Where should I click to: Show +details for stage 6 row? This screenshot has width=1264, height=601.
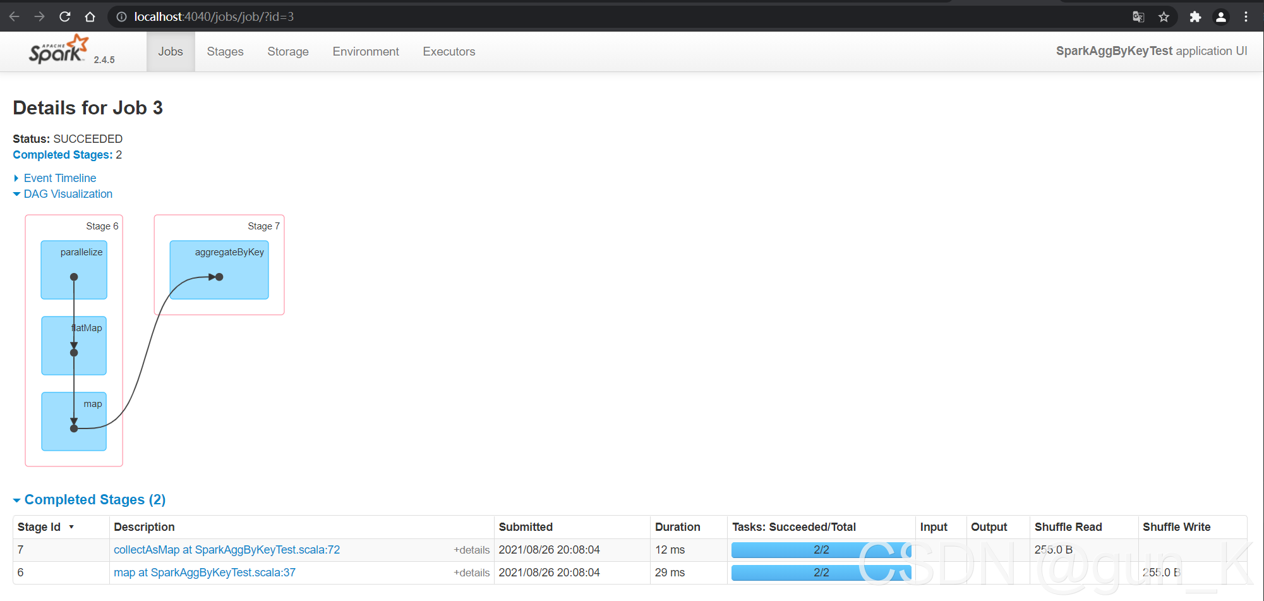coord(471,573)
